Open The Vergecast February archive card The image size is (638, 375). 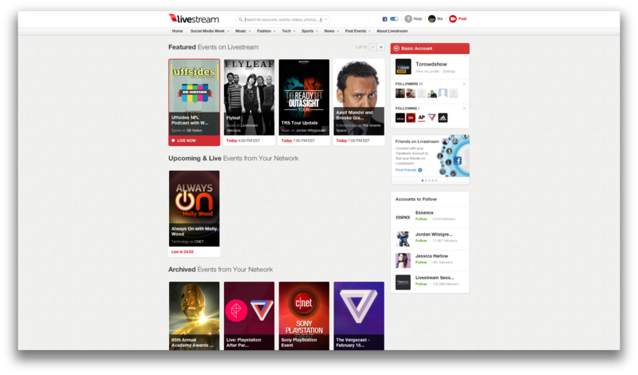point(359,315)
